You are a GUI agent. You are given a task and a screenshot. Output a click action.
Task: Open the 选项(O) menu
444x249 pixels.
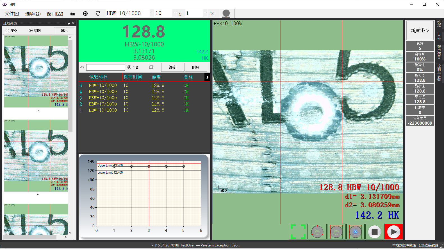(x=33, y=14)
